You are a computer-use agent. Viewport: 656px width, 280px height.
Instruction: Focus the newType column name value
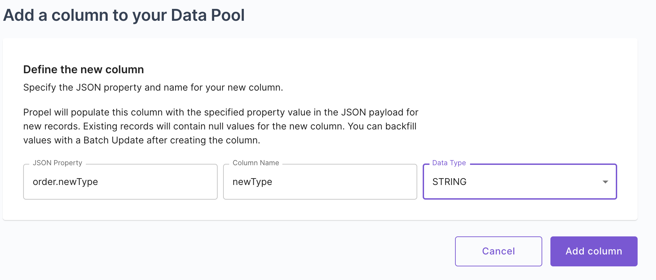click(252, 182)
